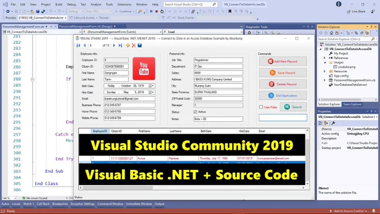Save current file in Visual Studio toolbar
Viewport: 380px width, 214px height.
[x=38, y=11]
